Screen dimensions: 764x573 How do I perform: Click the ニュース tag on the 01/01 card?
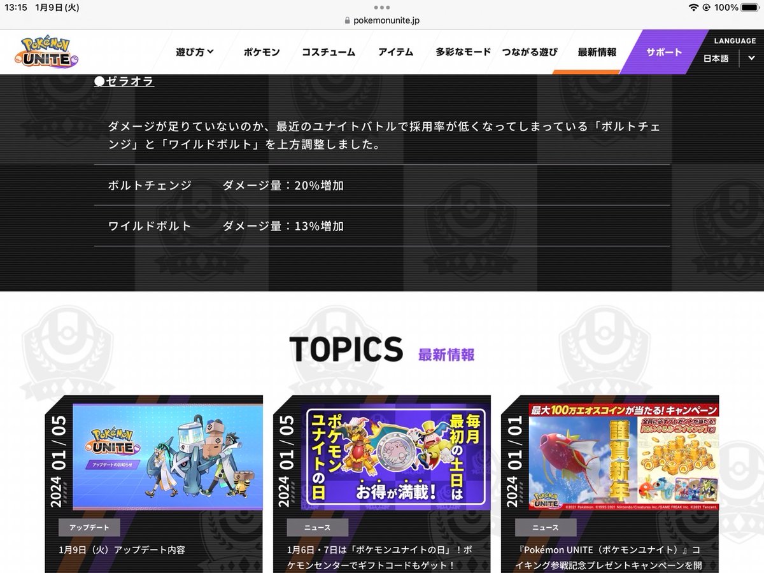[x=546, y=527]
